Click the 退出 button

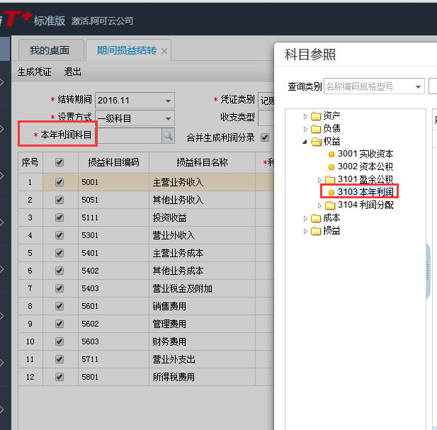pyautogui.click(x=73, y=72)
